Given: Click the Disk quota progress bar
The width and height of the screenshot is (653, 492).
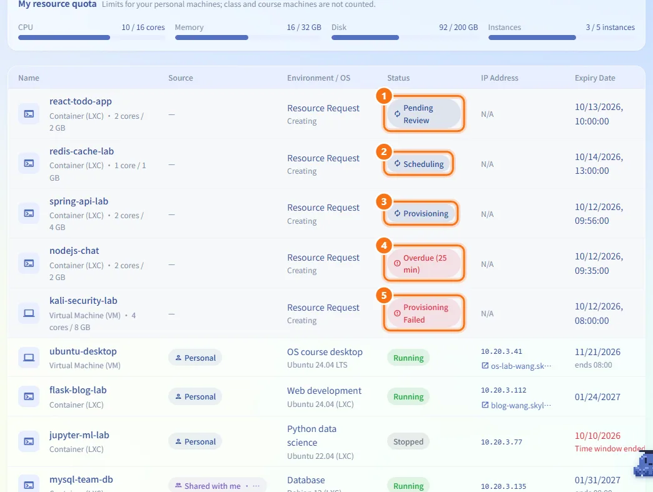Looking at the screenshot, I should [x=405, y=38].
